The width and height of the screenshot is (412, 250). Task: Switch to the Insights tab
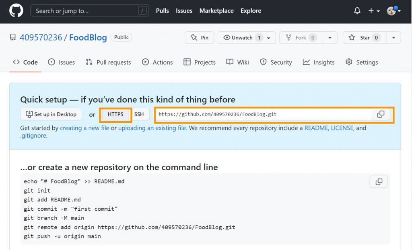click(319, 62)
